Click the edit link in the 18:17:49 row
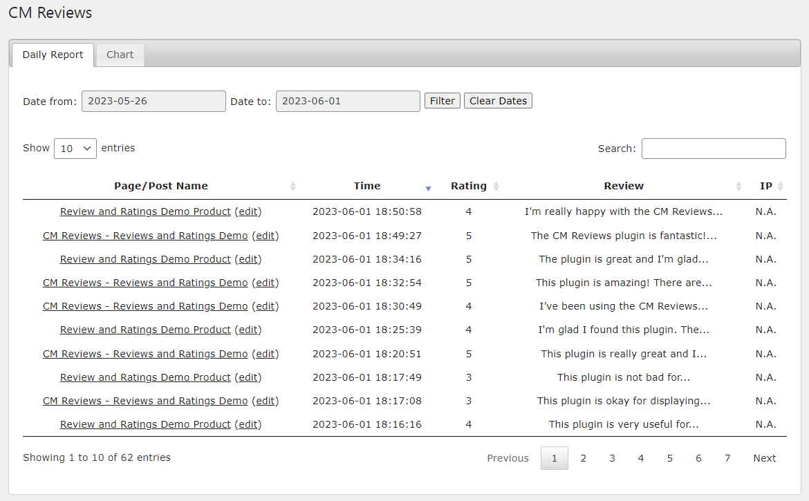809x501 pixels. 248,377
